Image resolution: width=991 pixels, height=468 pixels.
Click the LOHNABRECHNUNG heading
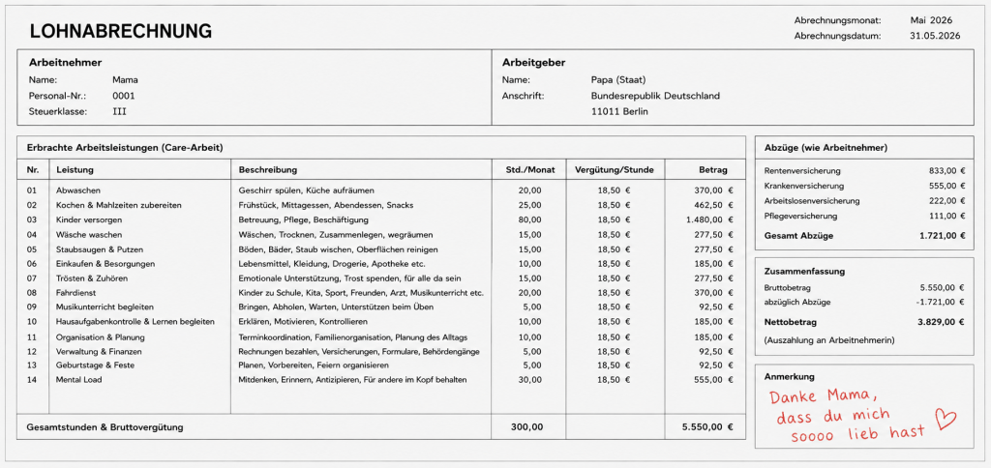click(x=121, y=31)
